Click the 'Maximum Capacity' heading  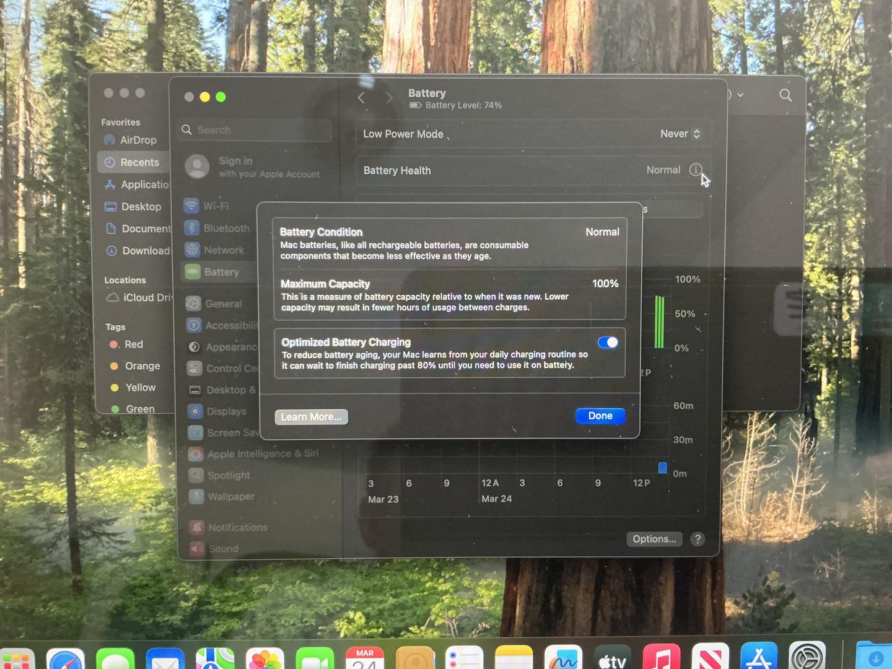[x=325, y=284]
